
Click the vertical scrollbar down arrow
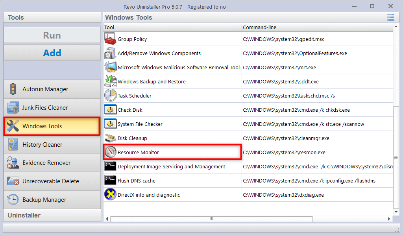(396, 212)
